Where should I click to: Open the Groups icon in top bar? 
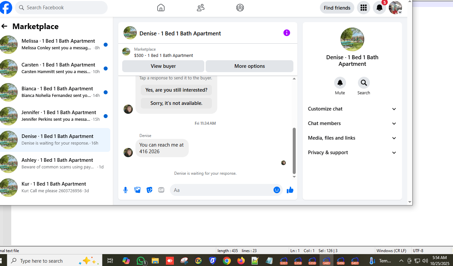click(240, 8)
